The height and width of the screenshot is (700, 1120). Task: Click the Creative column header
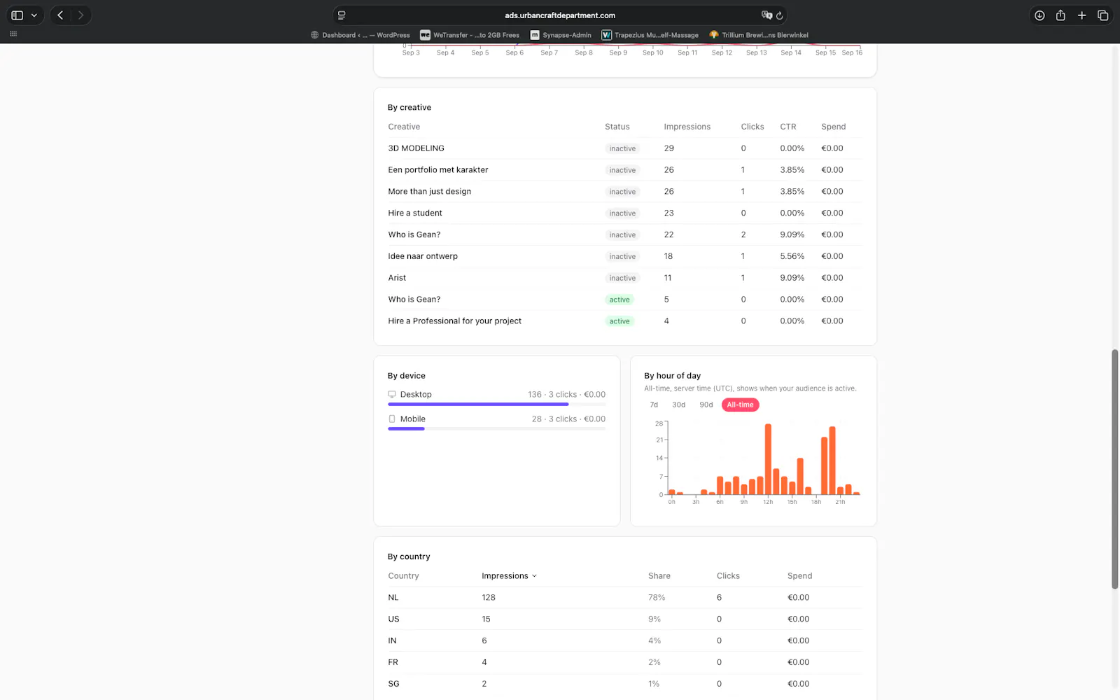pos(404,127)
